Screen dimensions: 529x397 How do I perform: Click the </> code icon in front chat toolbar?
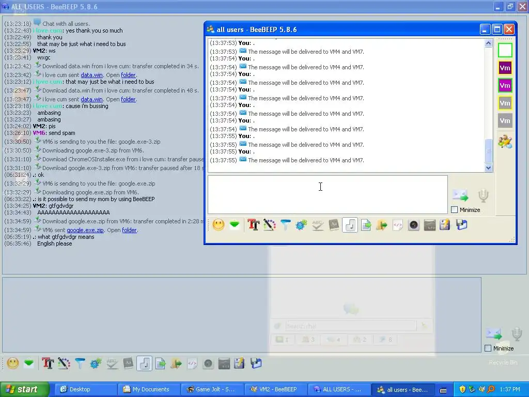[398, 225]
